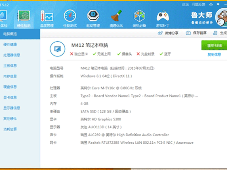The image size is (227, 170).
Task: Click the Core M-5Y10c processor value
Action: tap(111, 88)
